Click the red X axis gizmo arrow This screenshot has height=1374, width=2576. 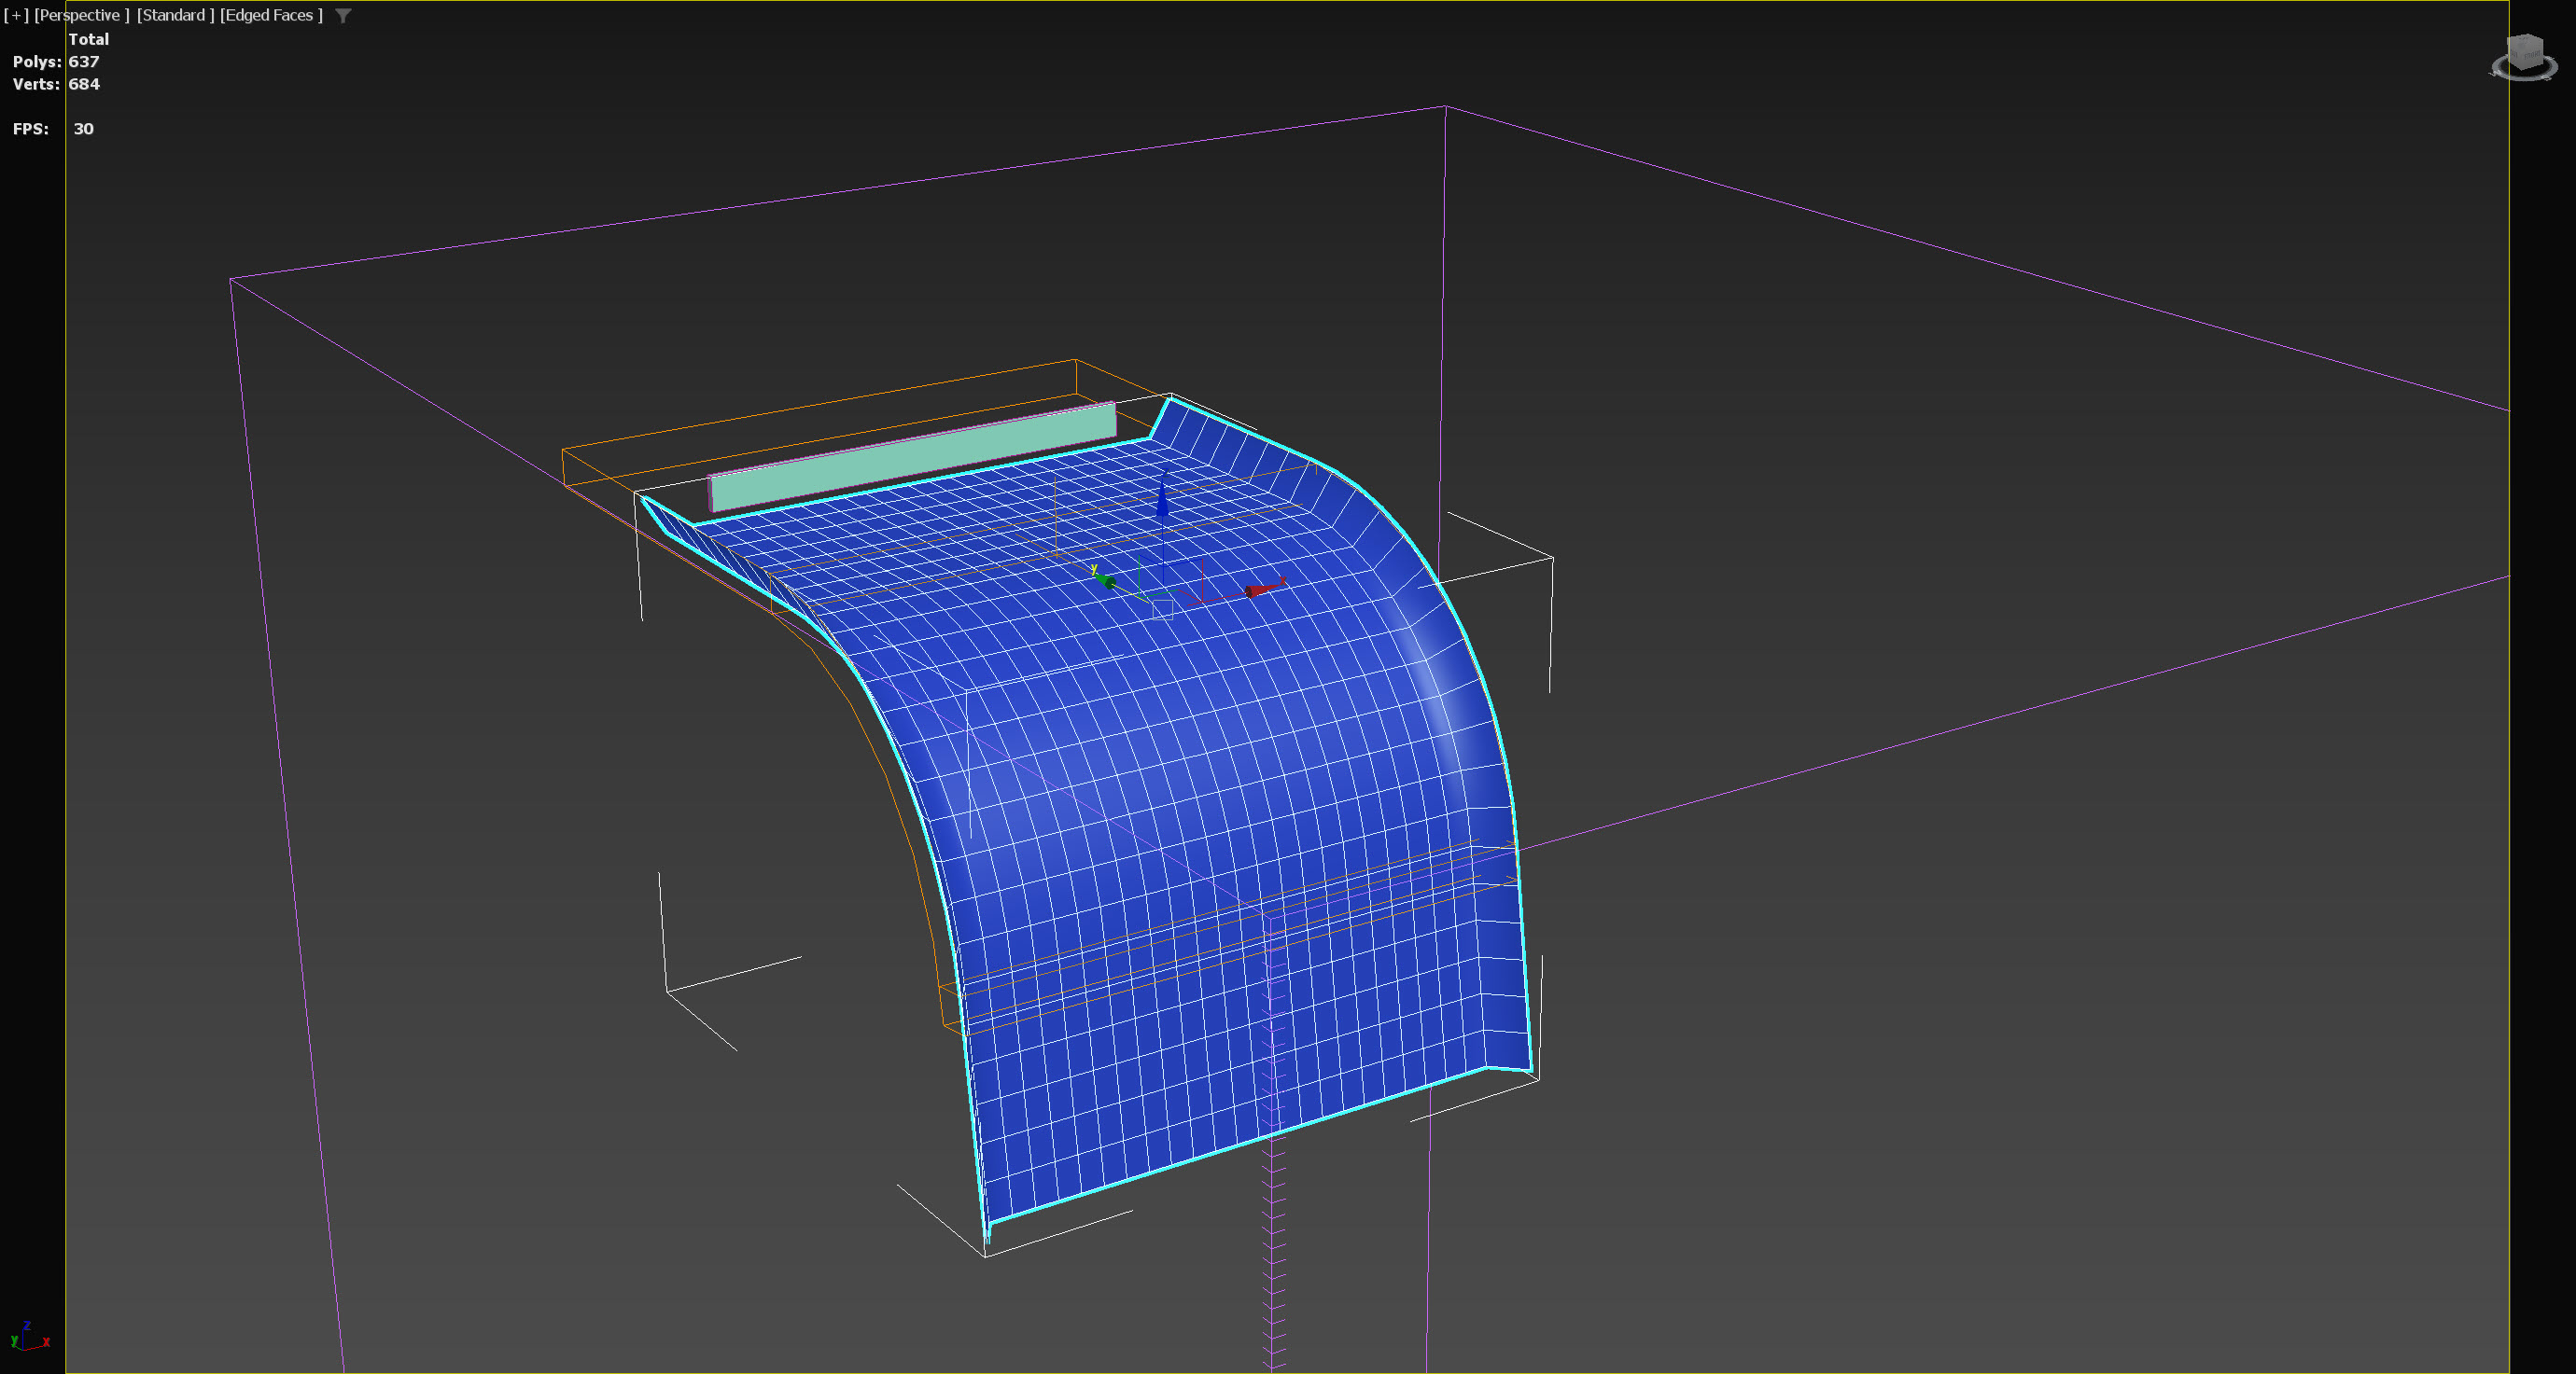pyautogui.click(x=1262, y=590)
